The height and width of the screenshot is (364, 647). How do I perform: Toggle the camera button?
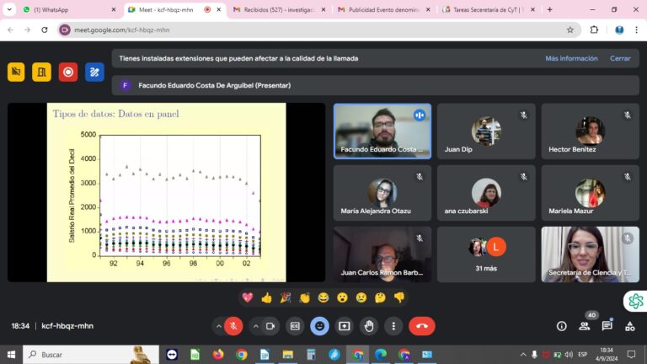click(x=270, y=326)
